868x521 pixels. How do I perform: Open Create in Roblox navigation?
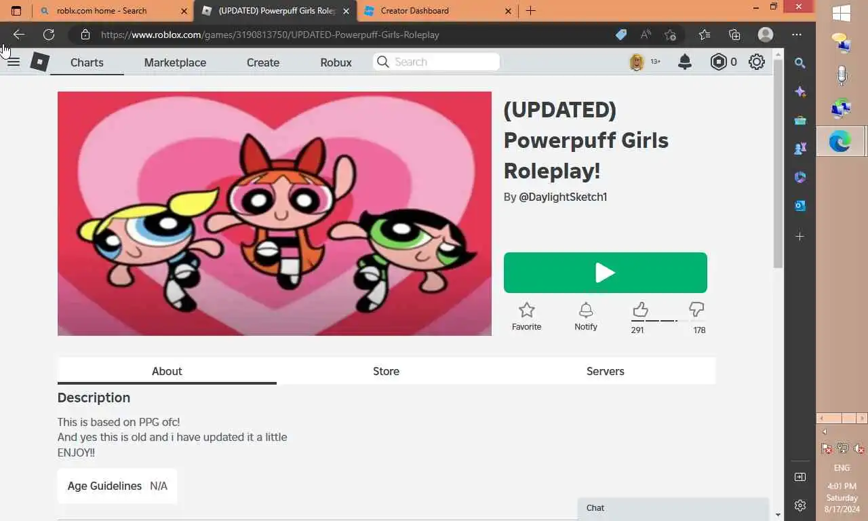click(x=263, y=62)
